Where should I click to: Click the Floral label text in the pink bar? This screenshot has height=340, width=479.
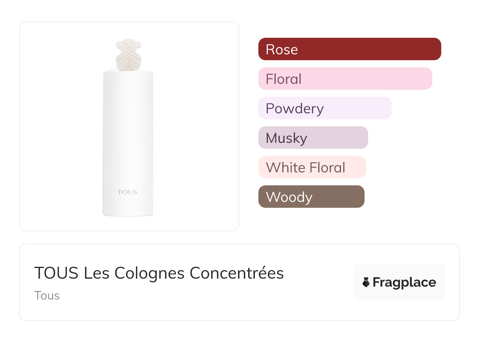pos(284,79)
